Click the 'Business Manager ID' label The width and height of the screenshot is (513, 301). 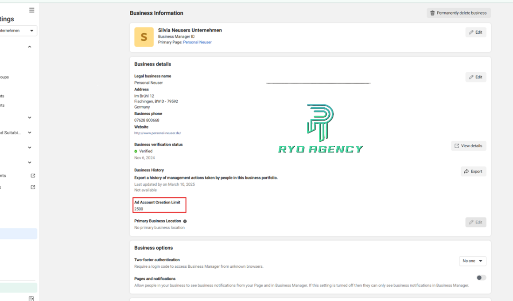click(x=176, y=37)
